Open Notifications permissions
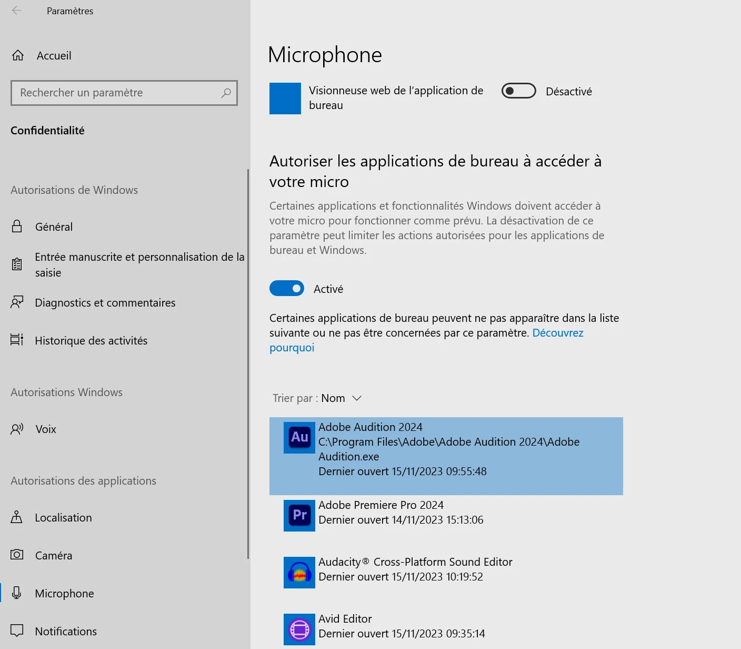 tap(124, 631)
